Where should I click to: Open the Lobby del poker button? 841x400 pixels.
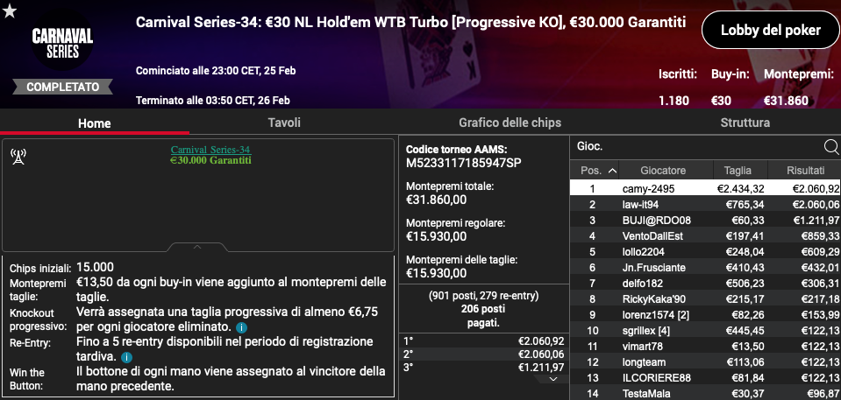pos(770,30)
